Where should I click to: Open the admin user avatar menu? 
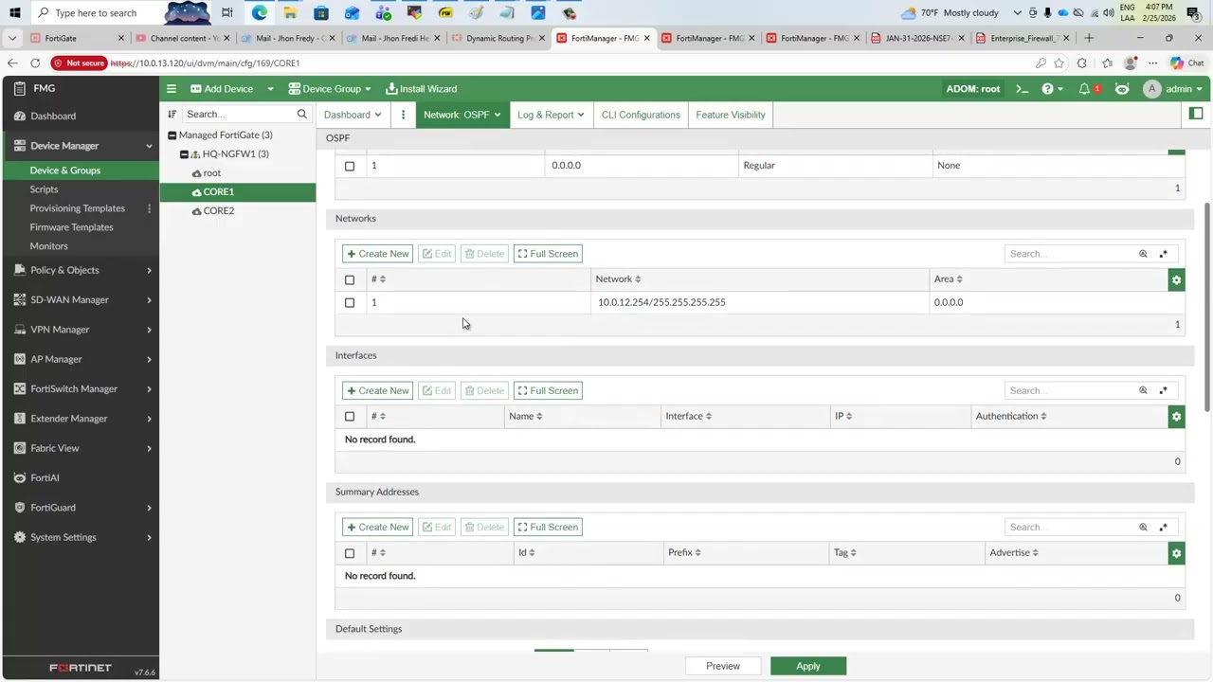click(1173, 89)
